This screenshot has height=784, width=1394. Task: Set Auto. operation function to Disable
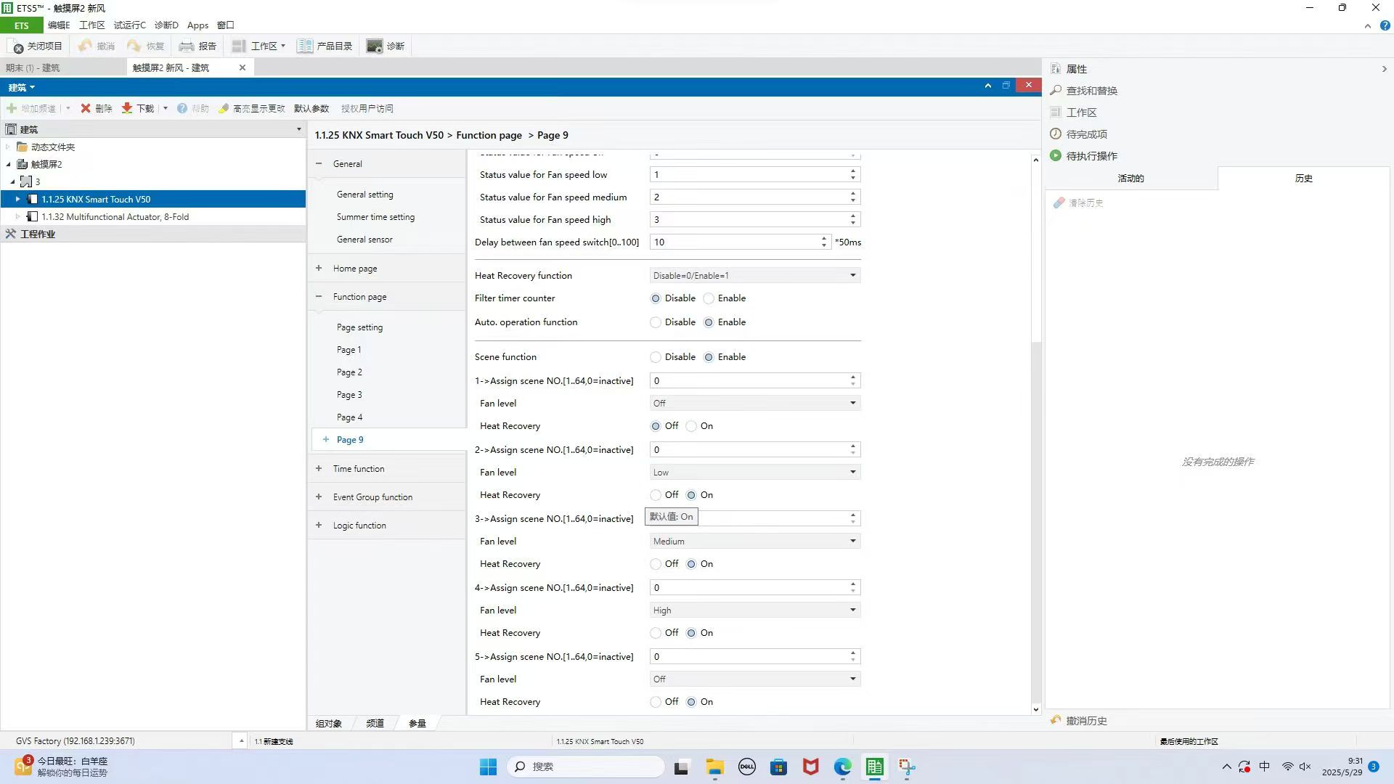coord(656,323)
